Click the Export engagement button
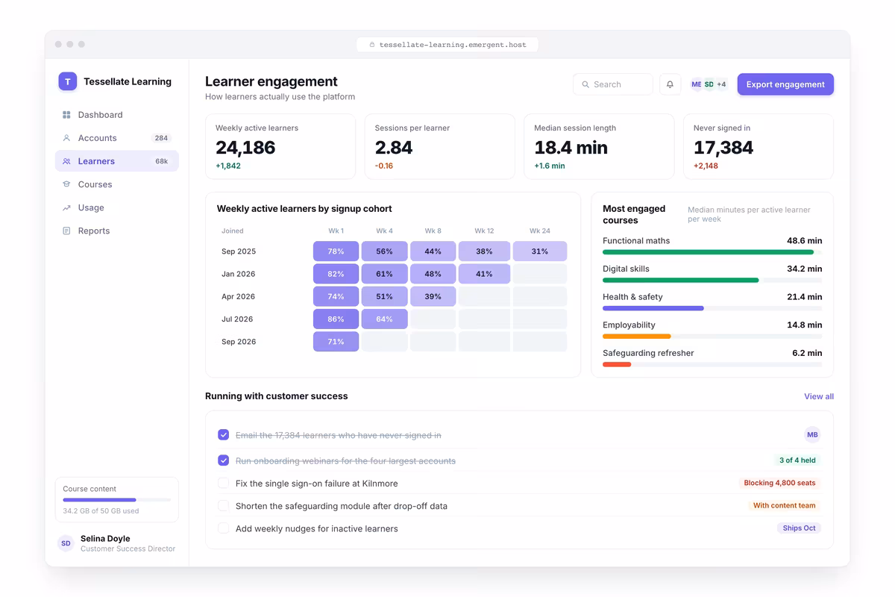Image resolution: width=895 pixels, height=597 pixels. coord(785,84)
